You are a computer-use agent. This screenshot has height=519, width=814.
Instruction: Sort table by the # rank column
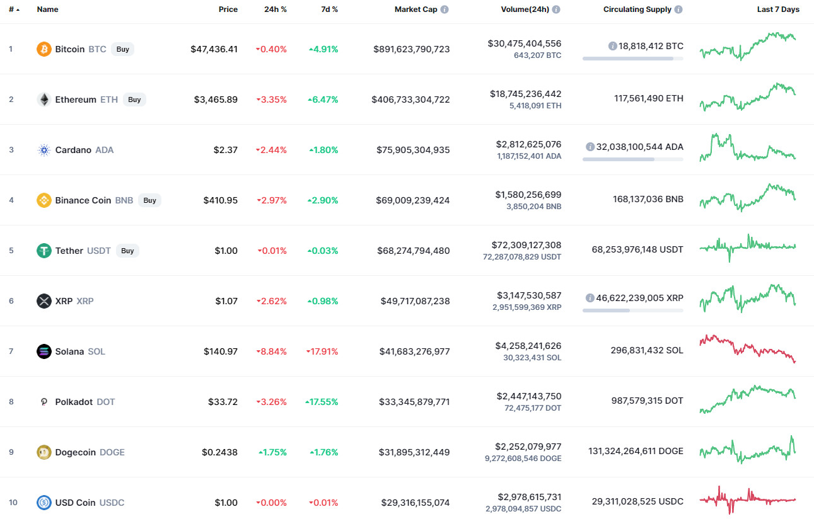coord(13,9)
